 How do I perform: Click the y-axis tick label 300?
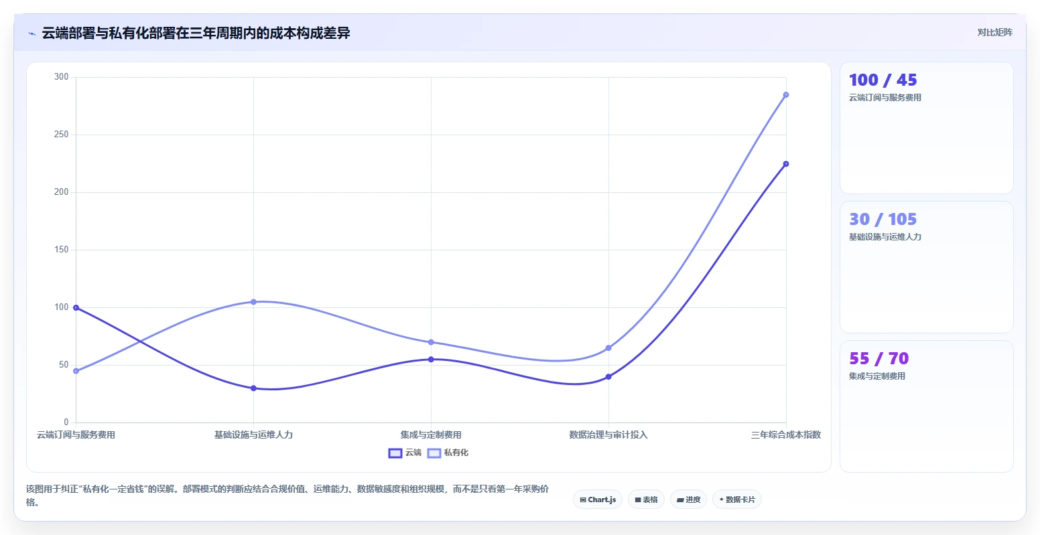pos(62,77)
